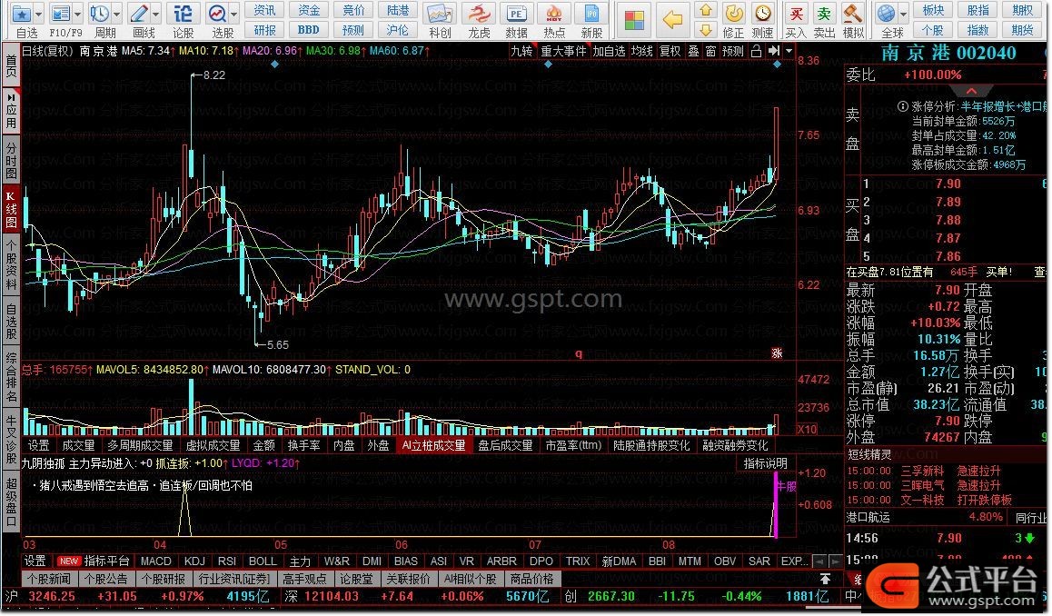Open the 热点 hot topics flame icon

(553, 14)
